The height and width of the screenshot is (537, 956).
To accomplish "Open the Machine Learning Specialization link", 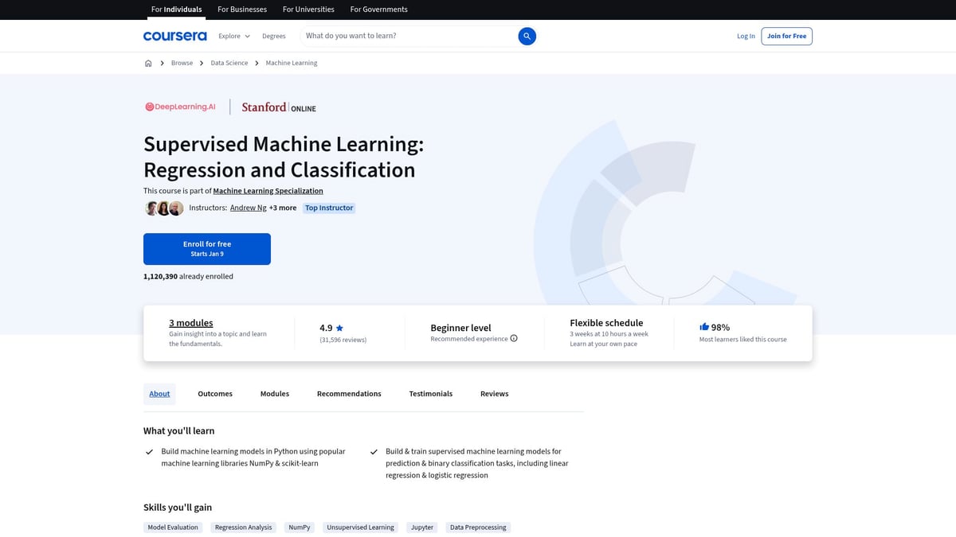I will (x=268, y=191).
